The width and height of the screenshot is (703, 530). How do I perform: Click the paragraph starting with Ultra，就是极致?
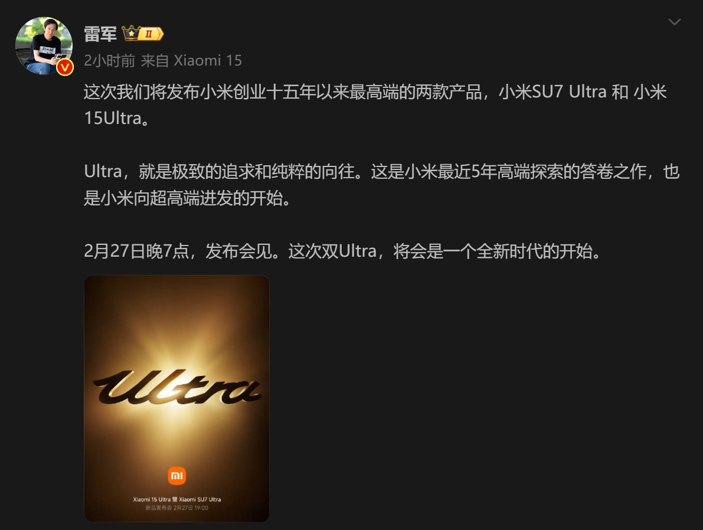click(x=381, y=185)
